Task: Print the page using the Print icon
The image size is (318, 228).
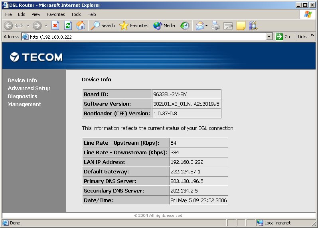Action: (x=215, y=26)
